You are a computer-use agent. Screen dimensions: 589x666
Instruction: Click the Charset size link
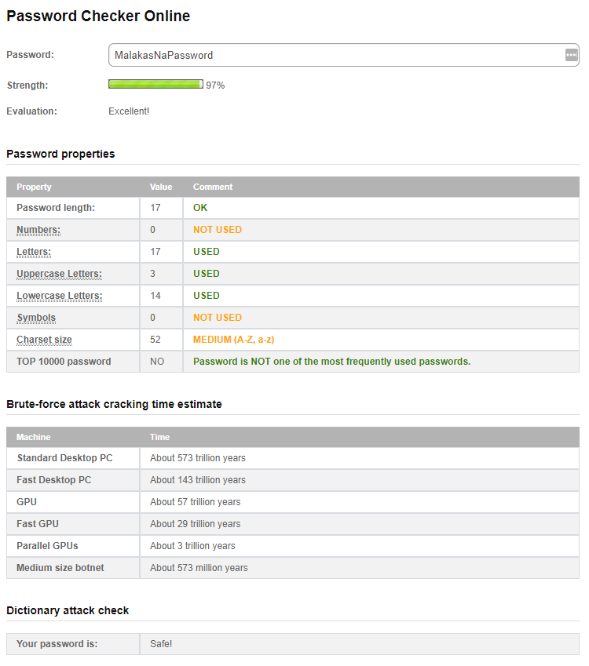[x=43, y=339]
